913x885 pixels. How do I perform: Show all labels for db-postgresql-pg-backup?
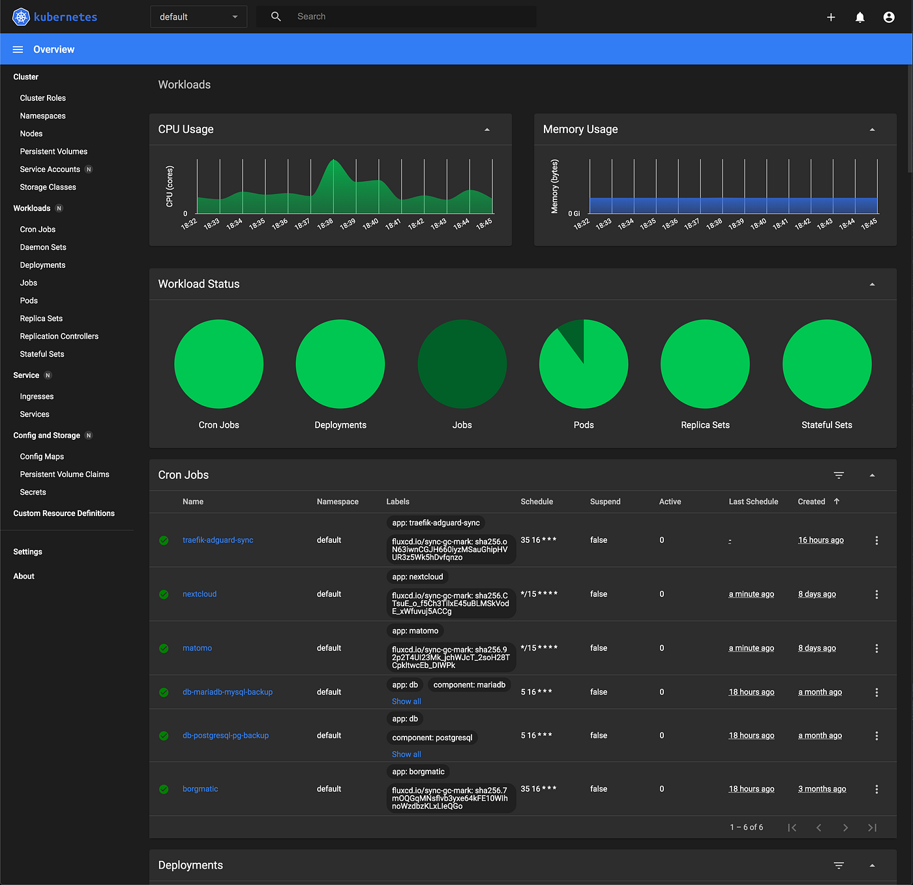coord(406,754)
